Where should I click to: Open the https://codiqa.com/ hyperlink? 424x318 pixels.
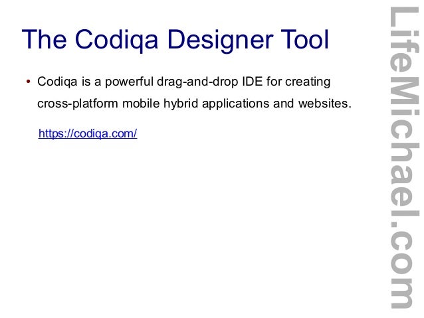tap(88, 133)
